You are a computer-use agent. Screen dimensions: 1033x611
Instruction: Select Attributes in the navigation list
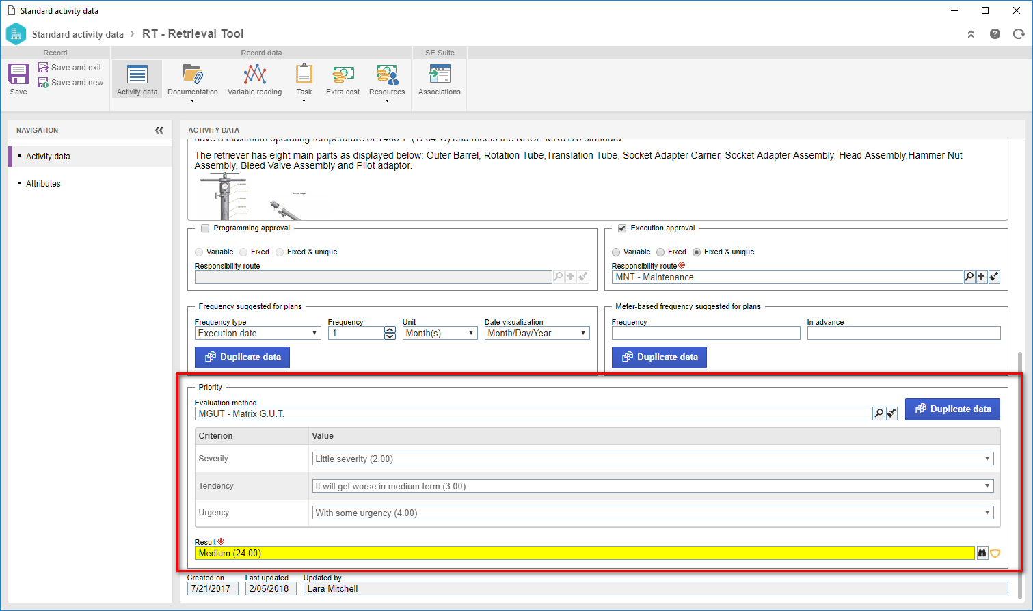[x=43, y=184]
